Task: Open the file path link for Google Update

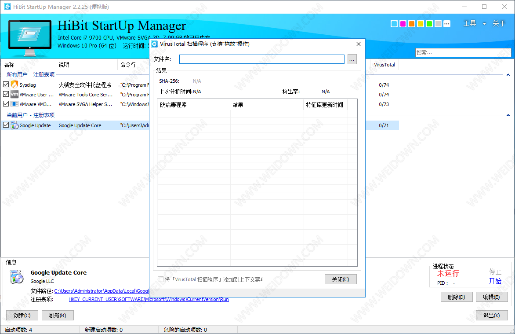Action: 102,291
